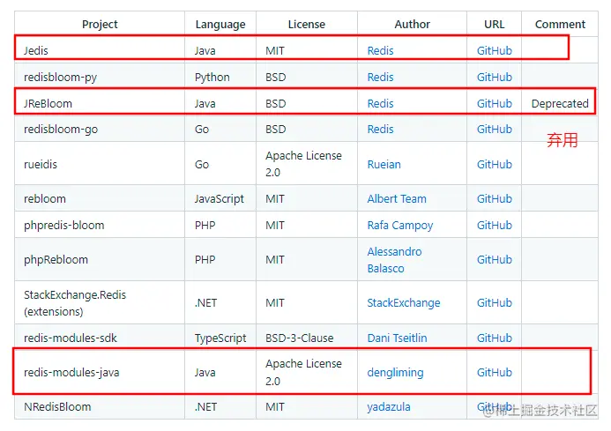Open the dengliming author link
Viewport: 611px width, 431px height.
coord(395,373)
